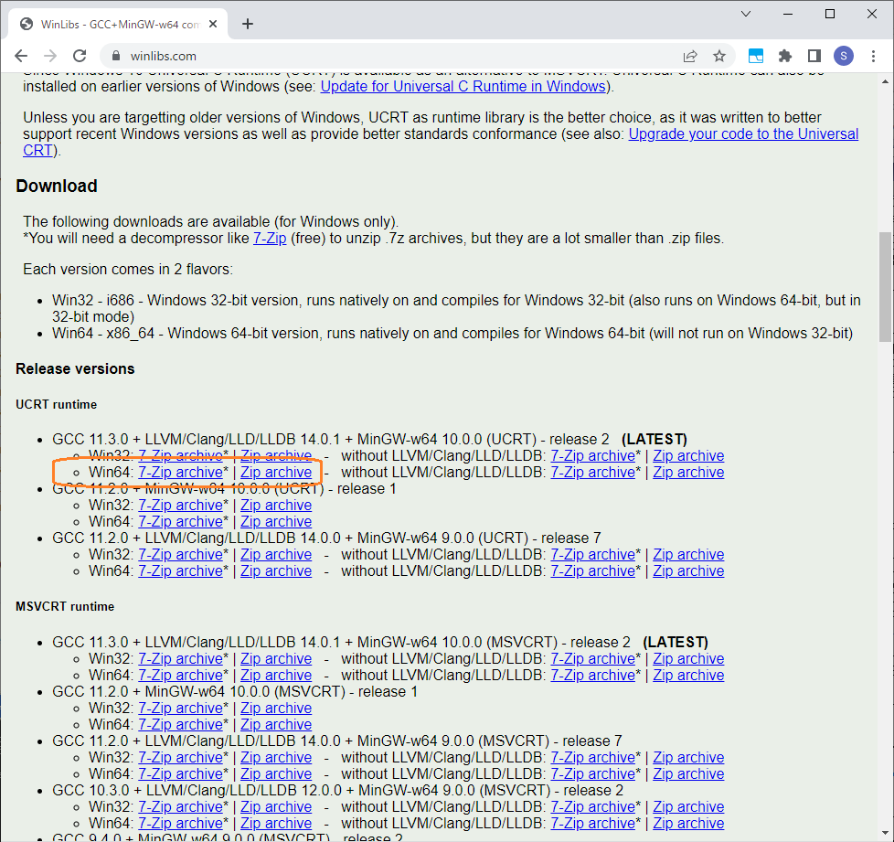Open the Extensions puzzle piece menu
The image size is (894, 842).
785,56
